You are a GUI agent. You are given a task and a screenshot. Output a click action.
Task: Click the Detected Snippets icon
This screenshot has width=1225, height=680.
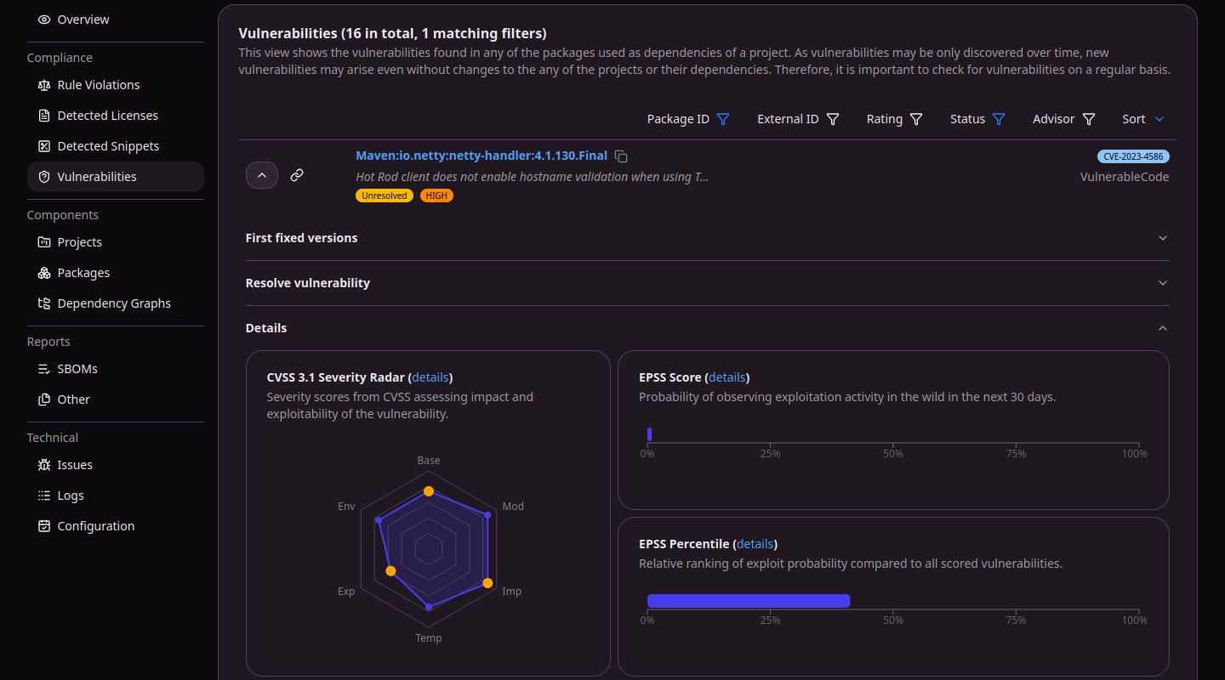pyautogui.click(x=44, y=146)
